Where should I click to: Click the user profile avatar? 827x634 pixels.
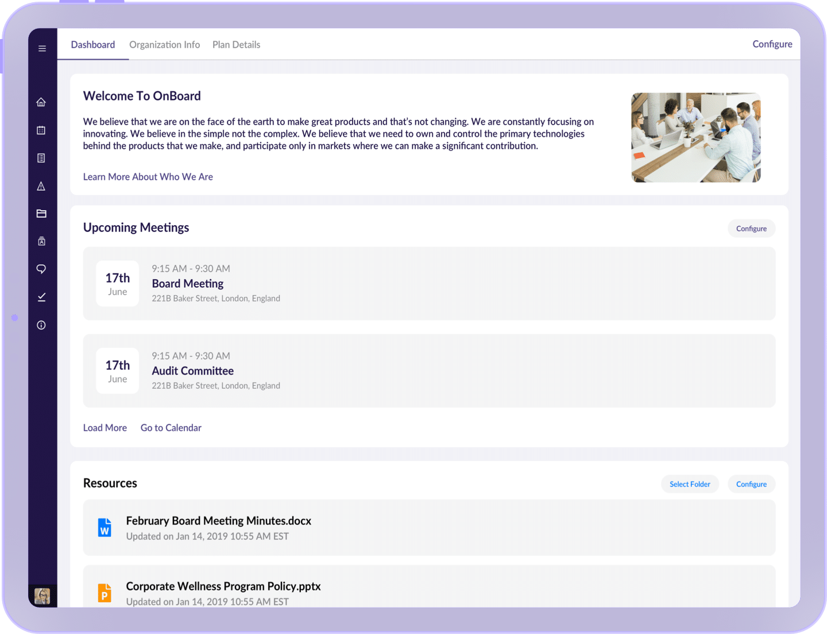[x=42, y=596]
